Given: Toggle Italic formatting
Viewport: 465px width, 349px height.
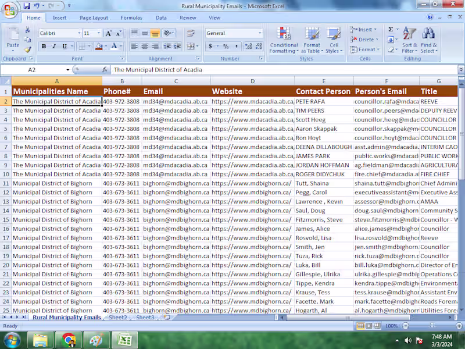Looking at the screenshot, I should point(54,47).
